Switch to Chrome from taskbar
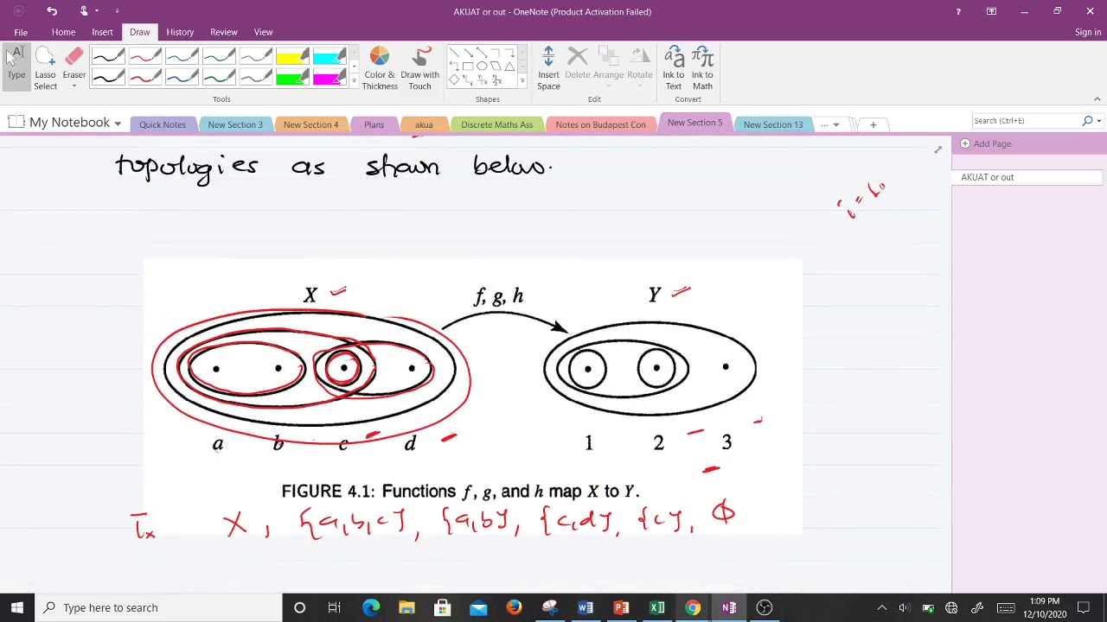The image size is (1107, 622). point(693,607)
